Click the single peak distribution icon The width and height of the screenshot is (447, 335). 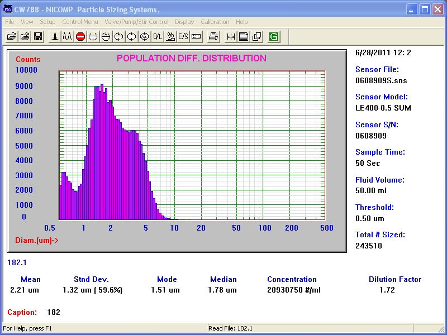click(x=55, y=37)
